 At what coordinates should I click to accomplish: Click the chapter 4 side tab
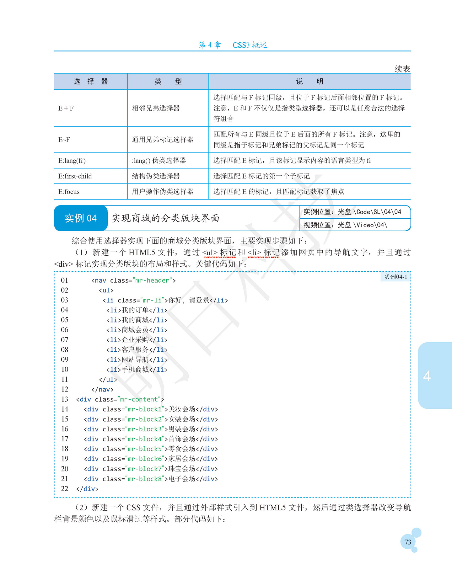click(435, 375)
